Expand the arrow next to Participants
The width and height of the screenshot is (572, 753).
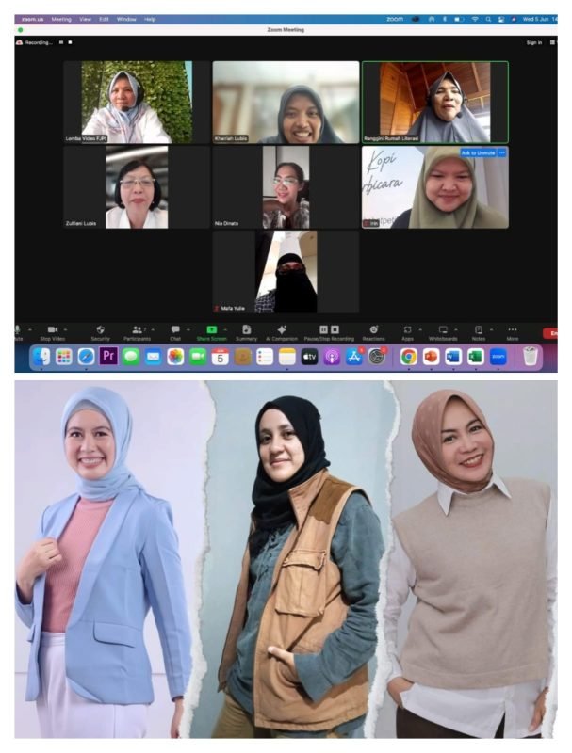[x=154, y=329]
